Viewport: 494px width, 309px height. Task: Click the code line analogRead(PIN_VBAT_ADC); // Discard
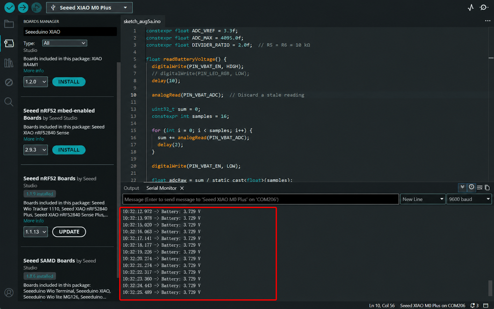pos(228,95)
